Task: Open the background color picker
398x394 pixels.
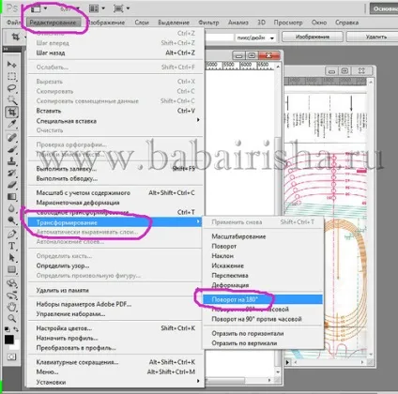Action: coord(15,346)
